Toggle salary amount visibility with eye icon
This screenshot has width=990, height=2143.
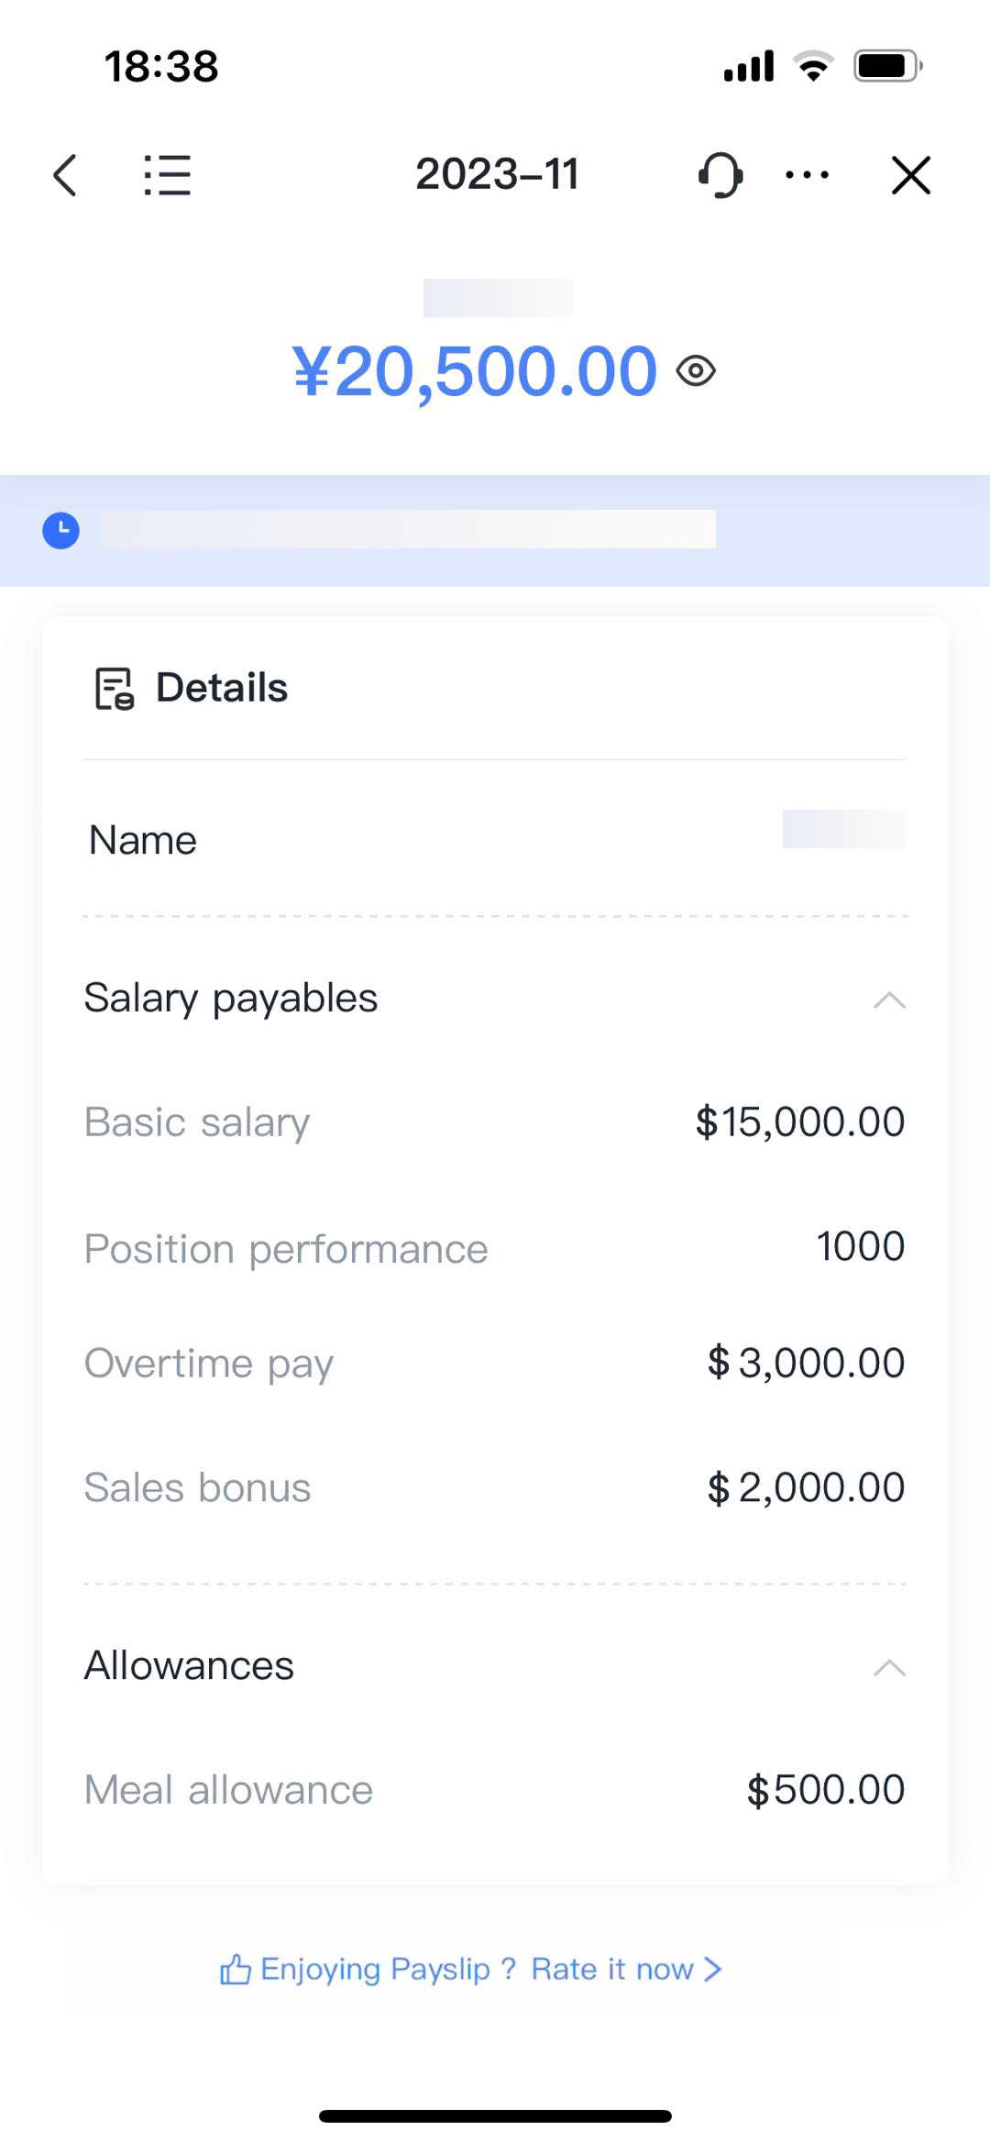click(695, 370)
